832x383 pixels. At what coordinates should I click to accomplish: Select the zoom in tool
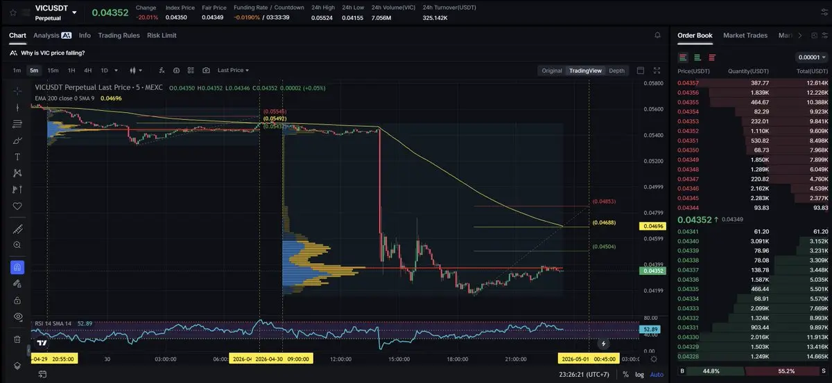point(17,245)
